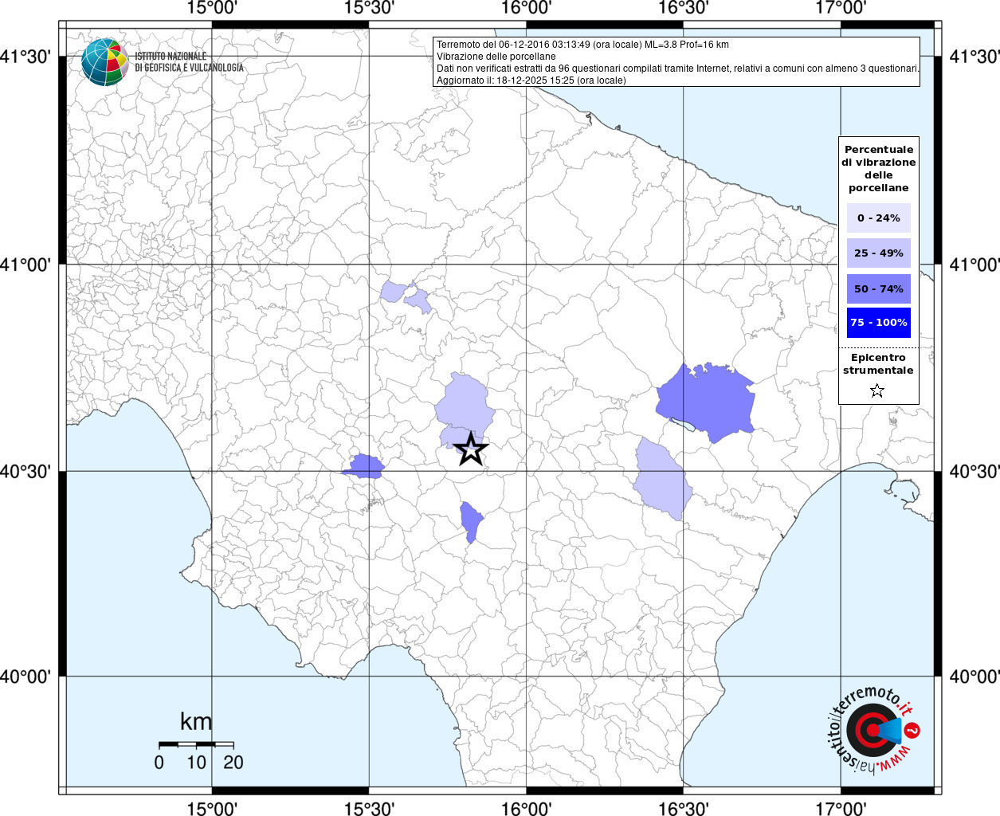Click the top axis label 16°00'
Image resolution: width=1000 pixels, height=816 pixels.
point(526,8)
